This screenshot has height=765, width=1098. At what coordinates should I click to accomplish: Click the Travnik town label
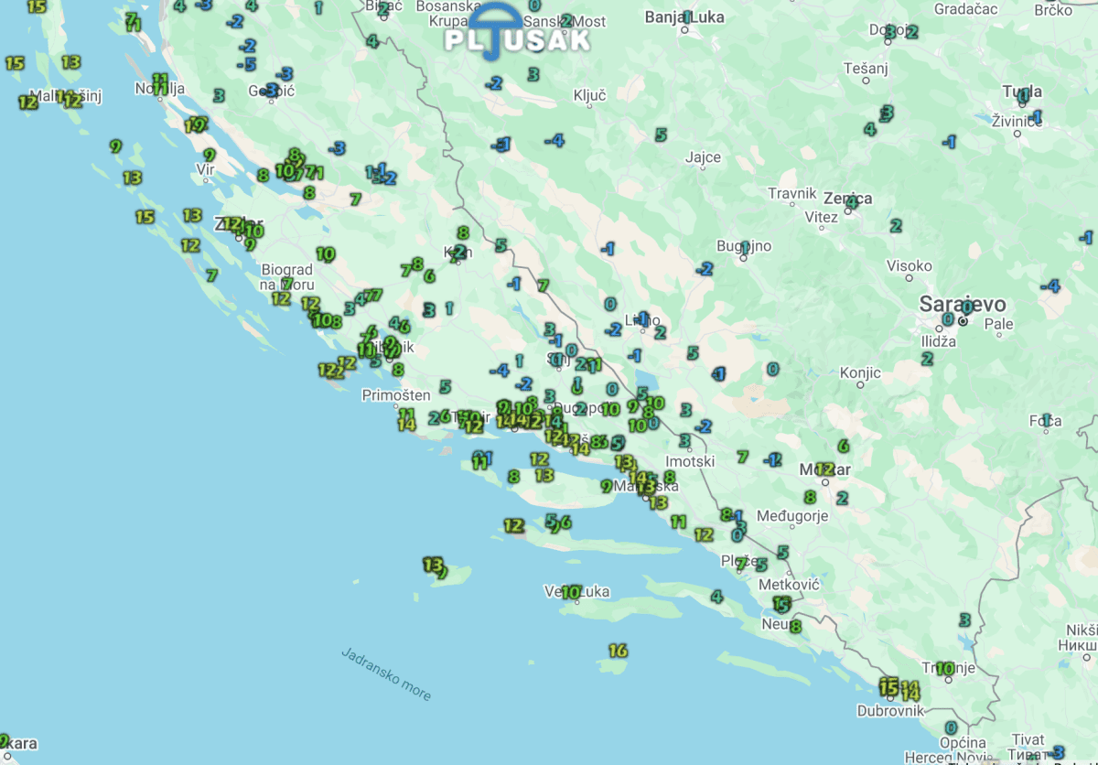click(791, 193)
